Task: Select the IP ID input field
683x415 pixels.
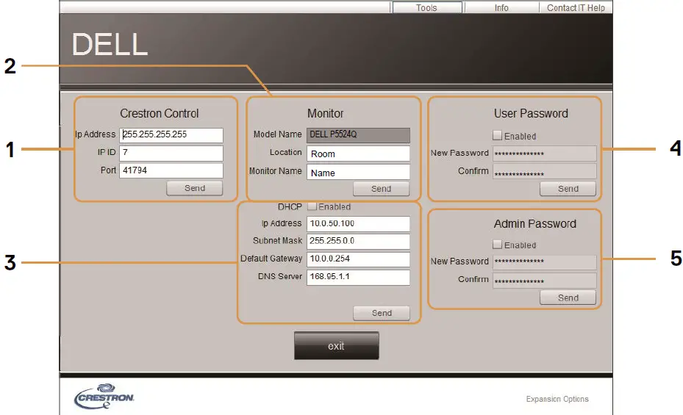Action: pyautogui.click(x=171, y=153)
